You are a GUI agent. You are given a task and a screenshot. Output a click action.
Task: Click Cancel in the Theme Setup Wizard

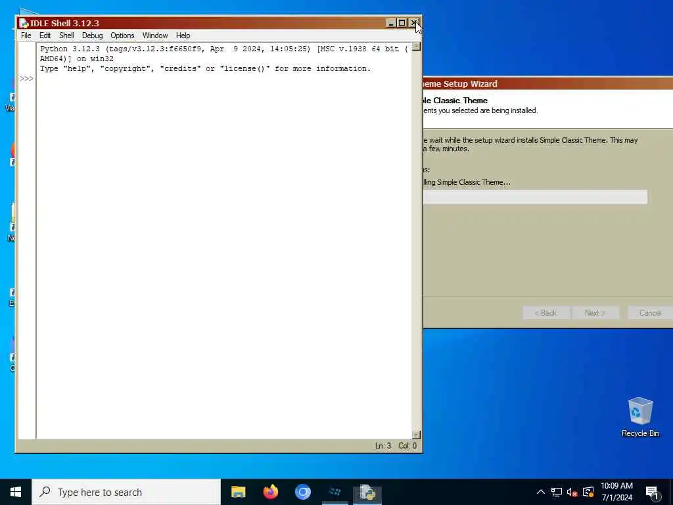(650, 313)
